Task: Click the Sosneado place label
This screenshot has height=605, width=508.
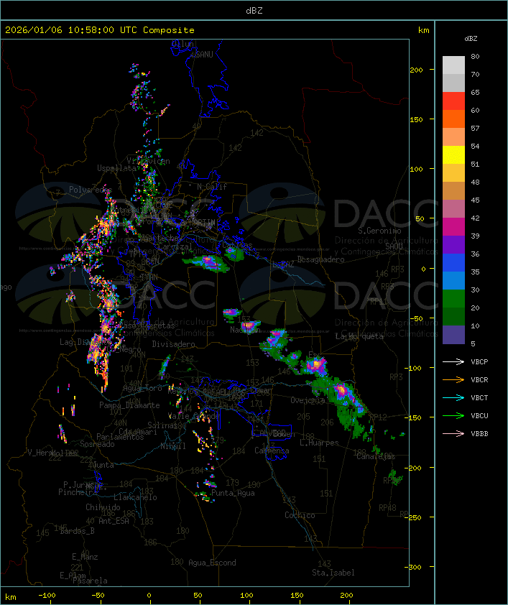Action: pos(97,444)
